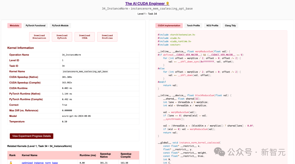Click PyTorch Runtime (Compile) value 0.492 ms
Image resolution: width=295 pixels, height=164 pixels.
point(67,99)
